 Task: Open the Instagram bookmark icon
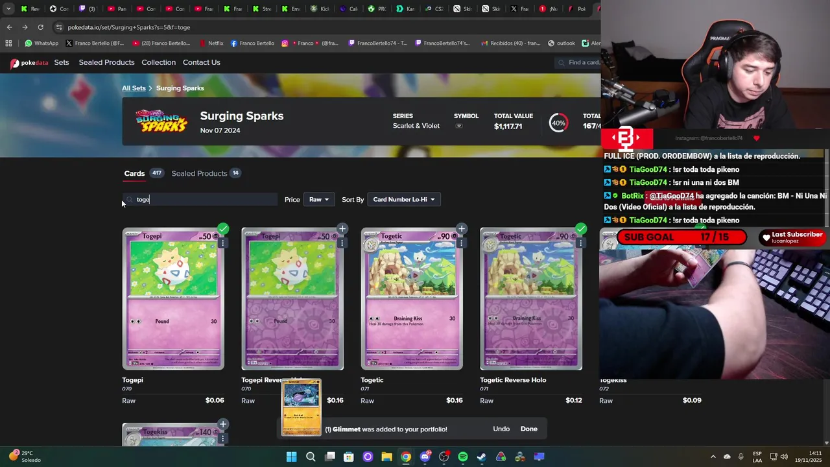click(285, 43)
